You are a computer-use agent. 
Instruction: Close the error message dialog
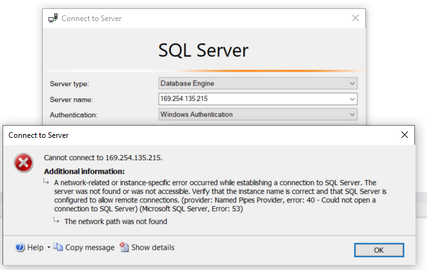click(x=405, y=135)
